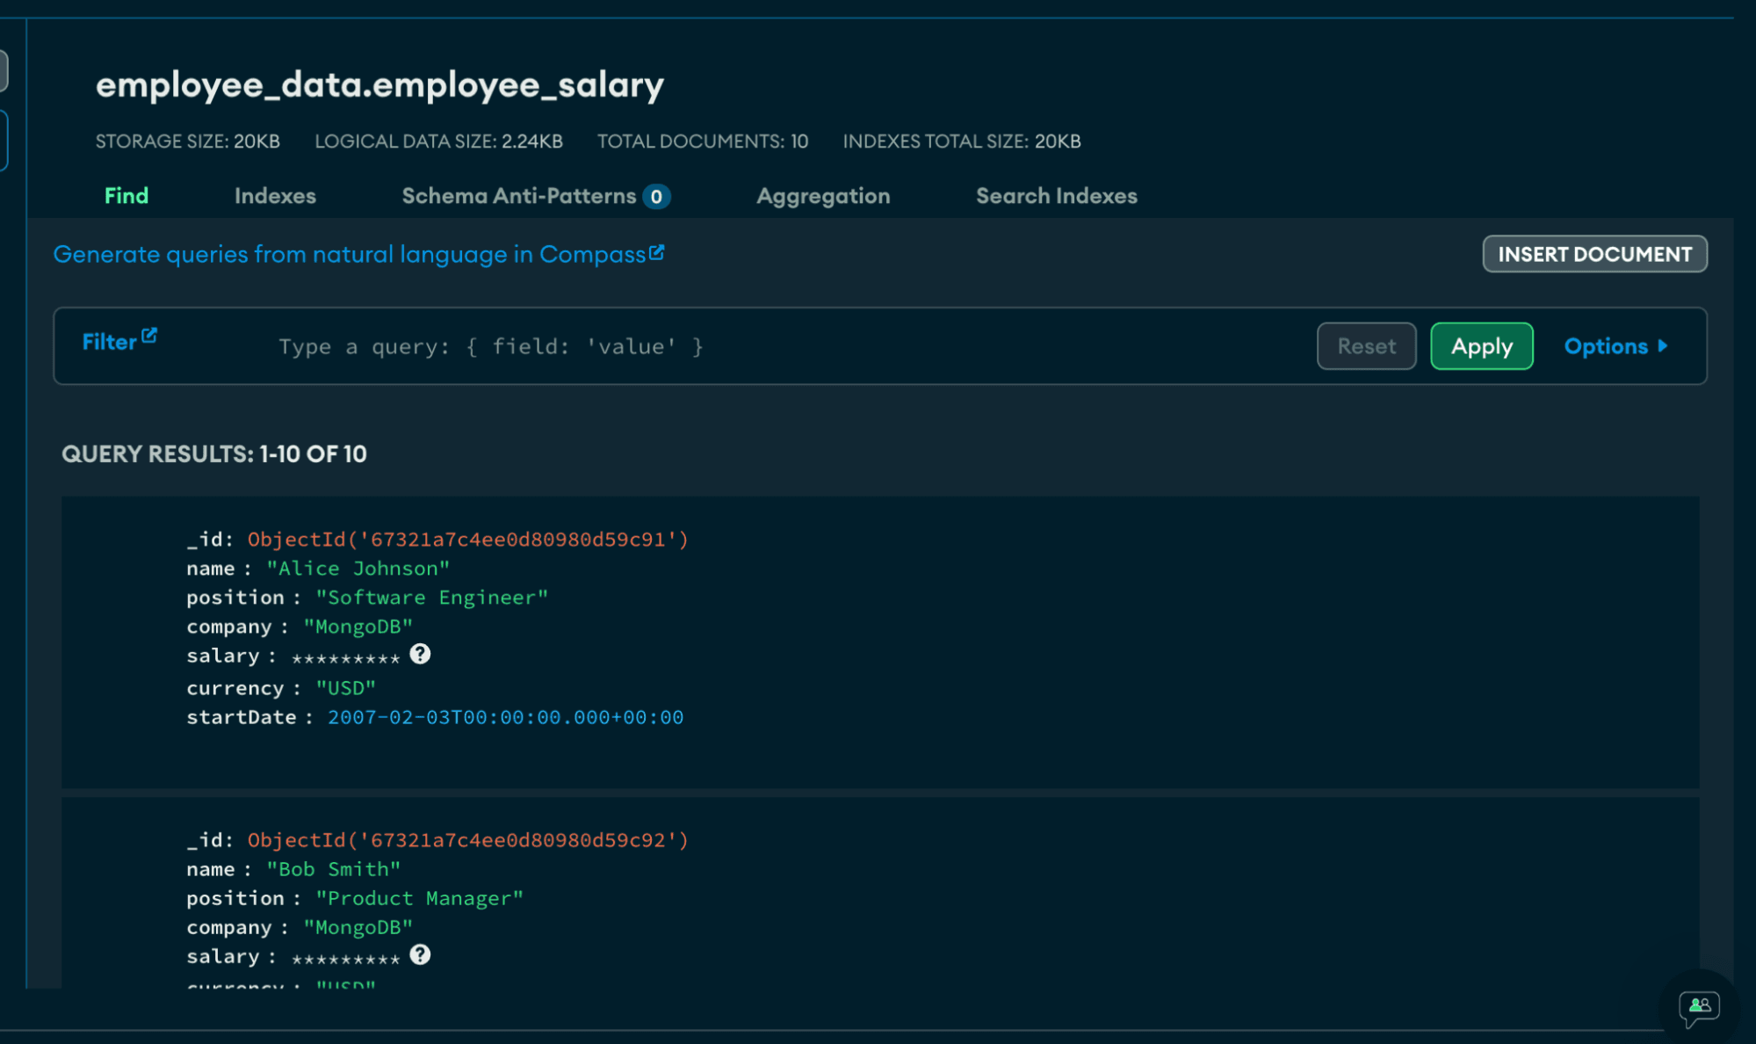Switch to the Find tab
The height and width of the screenshot is (1044, 1756).
click(126, 196)
